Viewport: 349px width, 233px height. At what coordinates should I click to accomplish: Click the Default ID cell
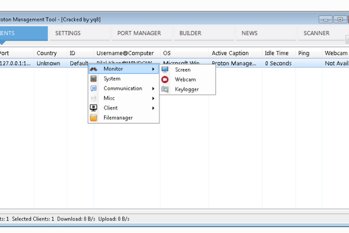pos(79,63)
